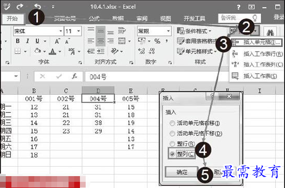Switch to the 公式 ribbon tab
The image size is (285, 188).
94,18
